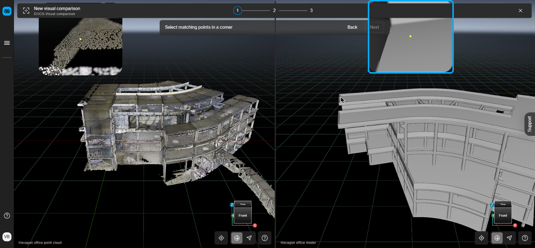Recenter the view in the point cloud pane
The height and width of the screenshot is (248, 535).
pos(221,238)
